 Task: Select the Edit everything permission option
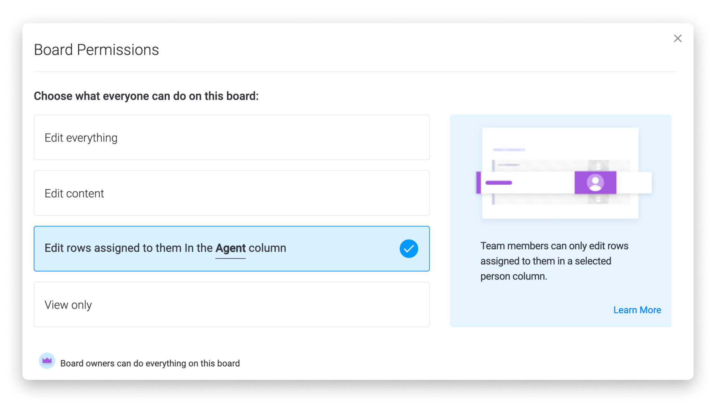click(231, 137)
